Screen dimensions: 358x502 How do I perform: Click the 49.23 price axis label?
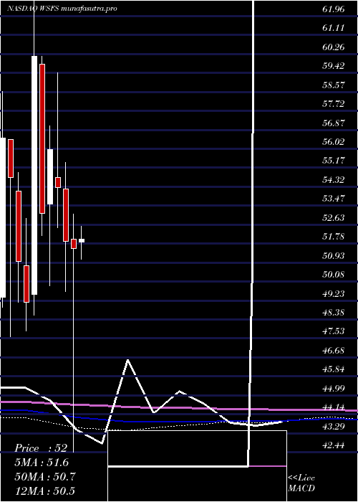tap(334, 293)
